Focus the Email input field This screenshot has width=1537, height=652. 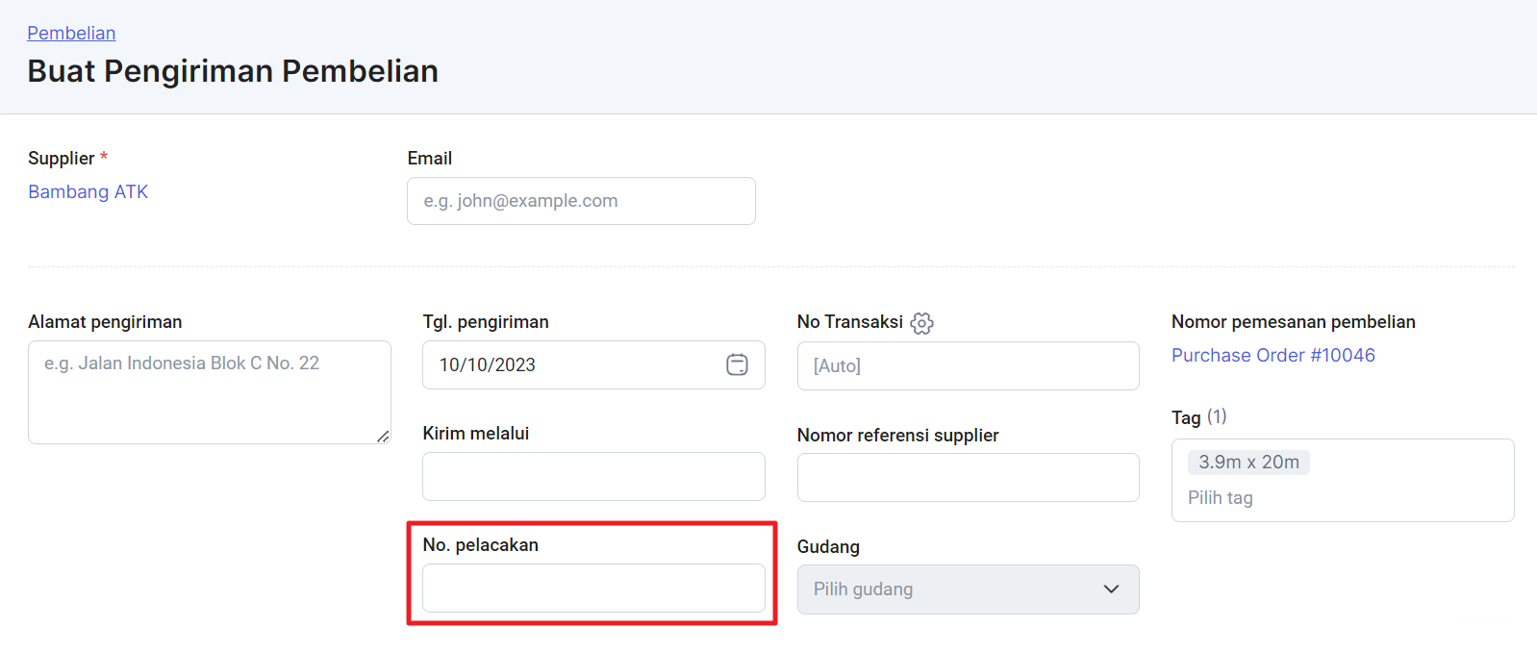tap(581, 201)
